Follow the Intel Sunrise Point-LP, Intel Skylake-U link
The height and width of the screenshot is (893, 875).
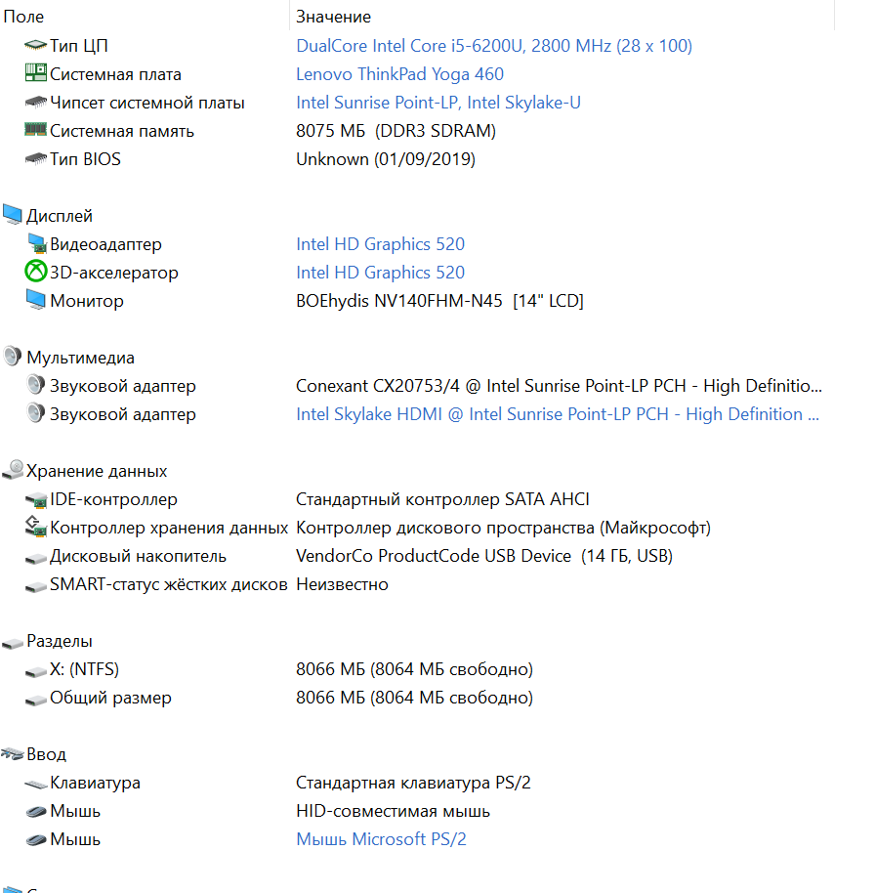[438, 103]
